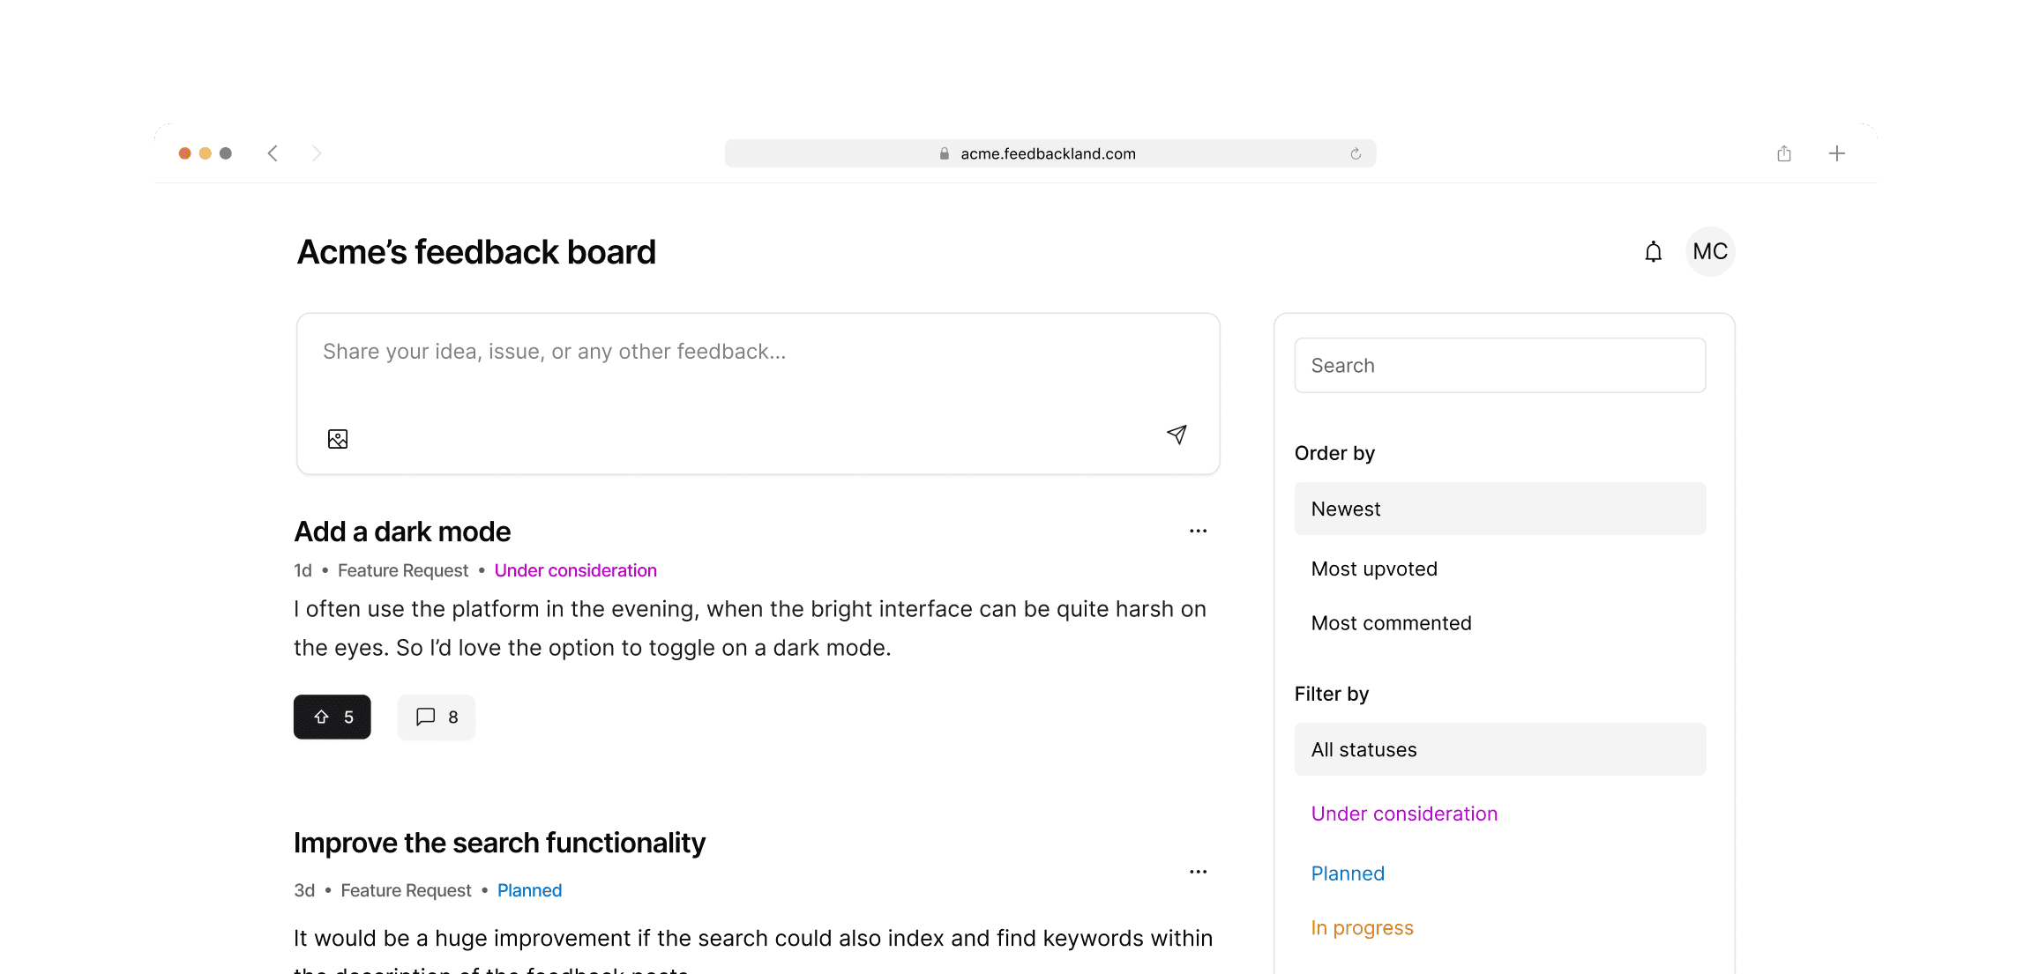2032x974 pixels.
Task: Open comments on Add a dark mode
Action: pyautogui.click(x=436, y=717)
